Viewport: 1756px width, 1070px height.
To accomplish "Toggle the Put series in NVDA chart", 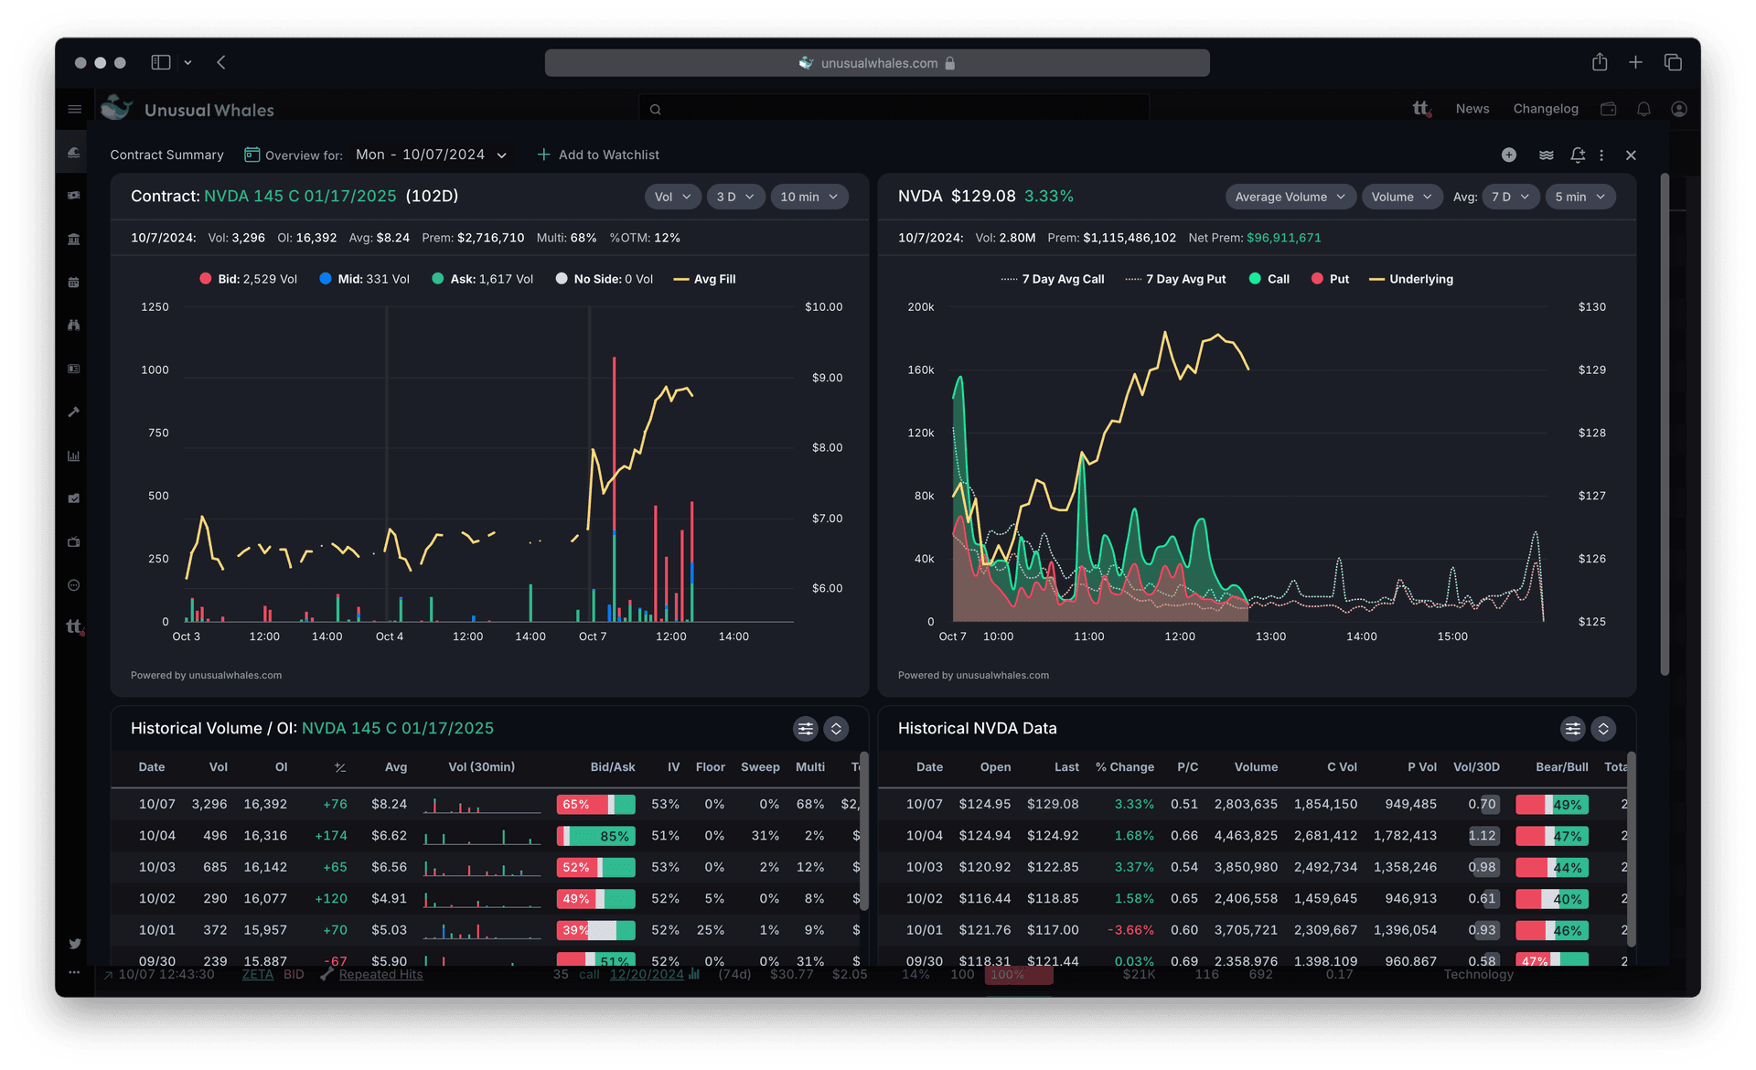I will tap(1330, 279).
